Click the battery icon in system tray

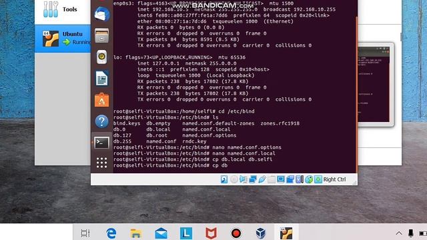pos(424,233)
